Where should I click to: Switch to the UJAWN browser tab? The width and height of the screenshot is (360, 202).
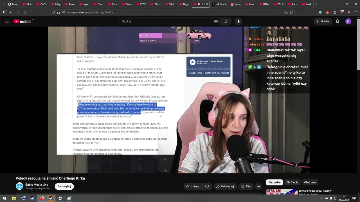click(x=264, y=4)
